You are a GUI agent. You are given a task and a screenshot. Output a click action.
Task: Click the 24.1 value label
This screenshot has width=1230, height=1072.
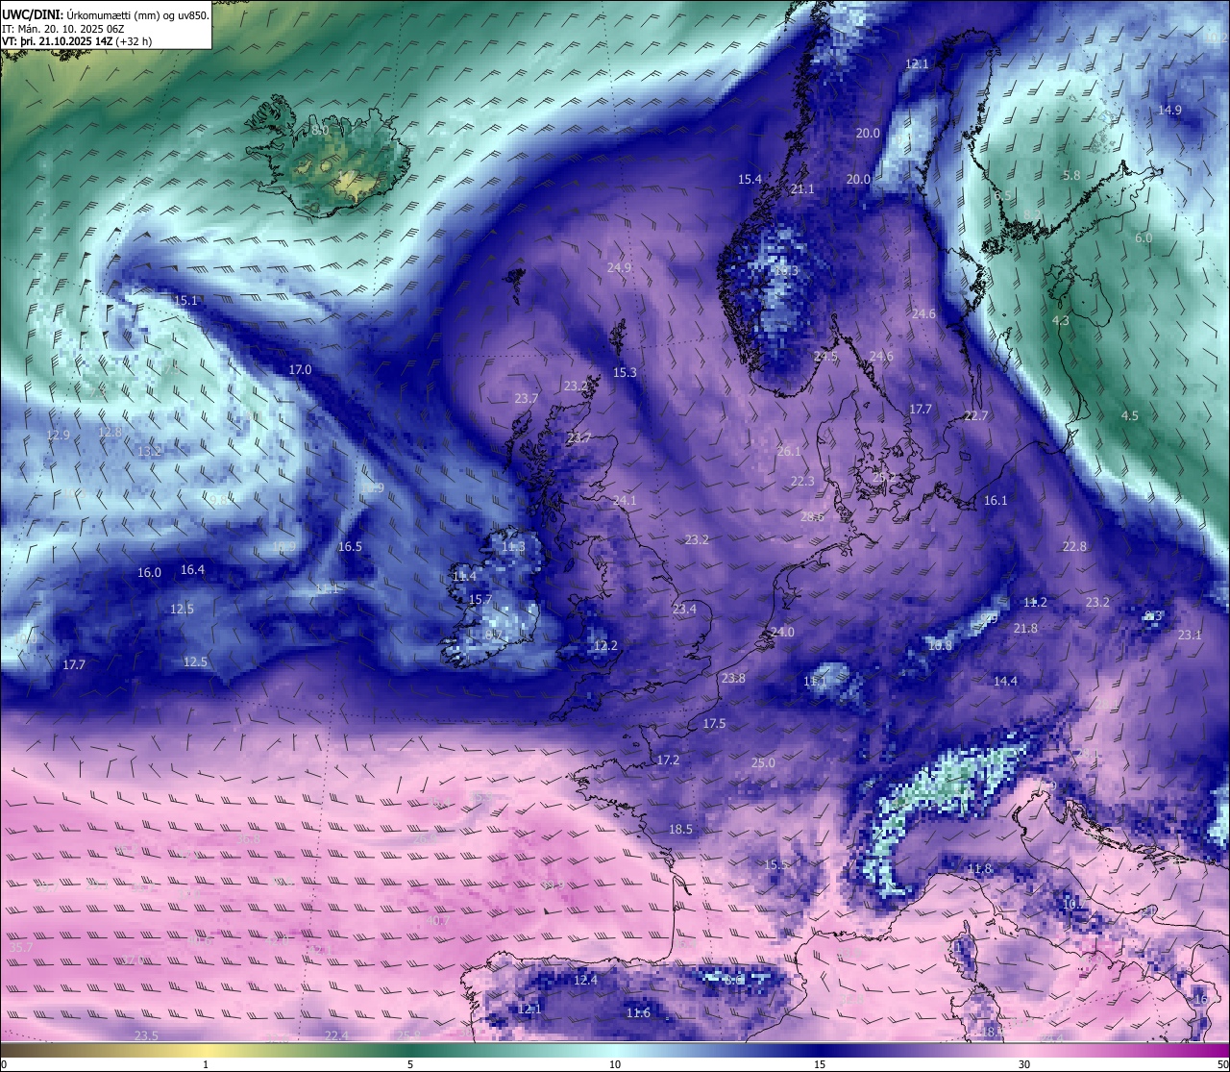(x=625, y=501)
